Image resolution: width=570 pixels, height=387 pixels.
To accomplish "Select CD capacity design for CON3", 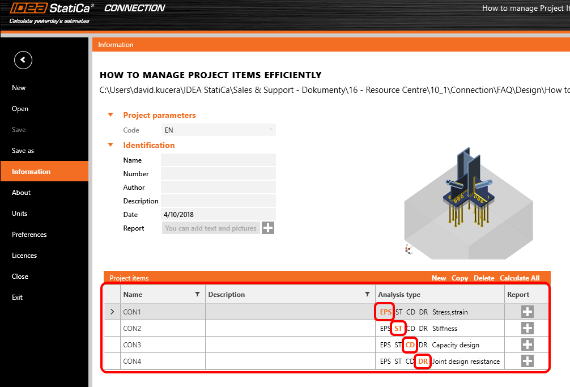I will [410, 345].
